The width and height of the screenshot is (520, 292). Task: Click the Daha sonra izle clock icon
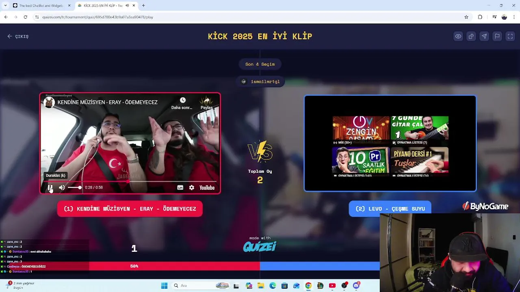182,100
